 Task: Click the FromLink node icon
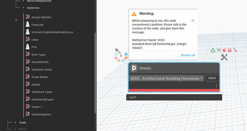(28, 24)
